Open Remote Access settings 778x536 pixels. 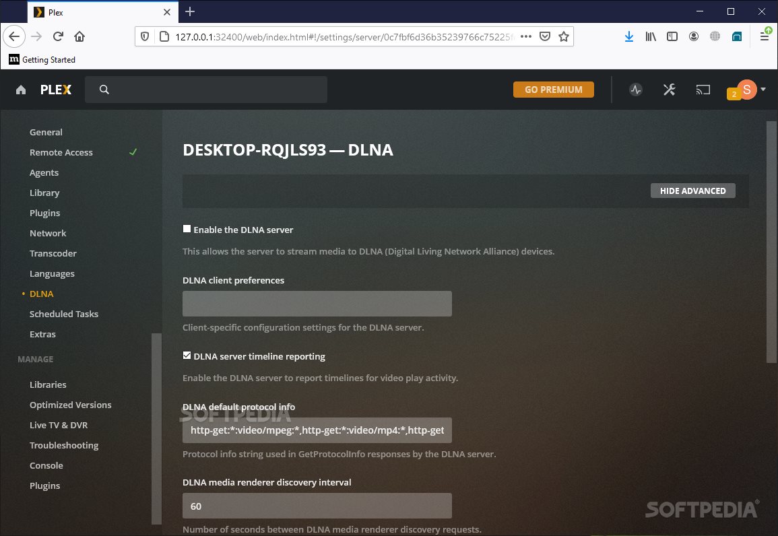click(61, 152)
